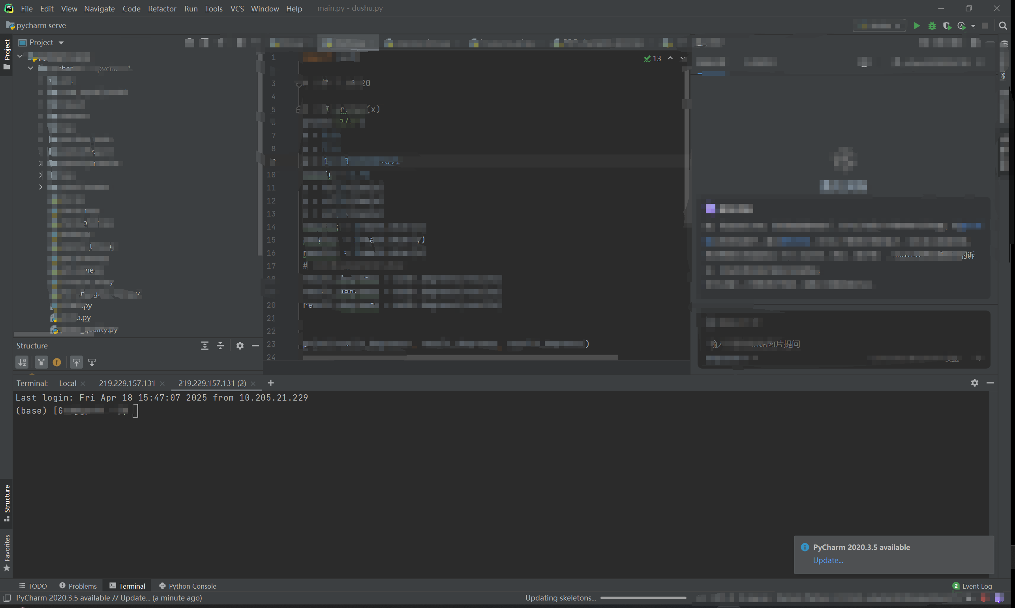Click the Updating skeletons progress bar
This screenshot has height=608, width=1015.
pyautogui.click(x=643, y=598)
